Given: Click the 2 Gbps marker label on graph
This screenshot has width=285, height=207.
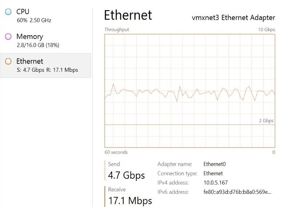Looking at the screenshot, I should [266, 121].
